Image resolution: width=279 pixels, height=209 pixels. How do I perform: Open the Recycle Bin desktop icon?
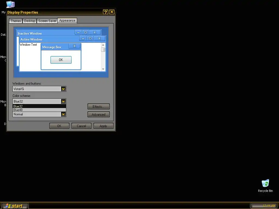point(265,186)
